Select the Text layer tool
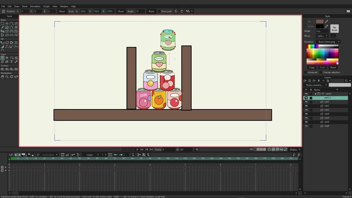 tap(12, 62)
